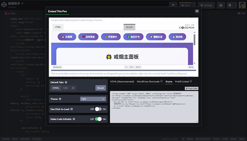Click the Make Code Editable info icon

pyautogui.click(x=74, y=119)
